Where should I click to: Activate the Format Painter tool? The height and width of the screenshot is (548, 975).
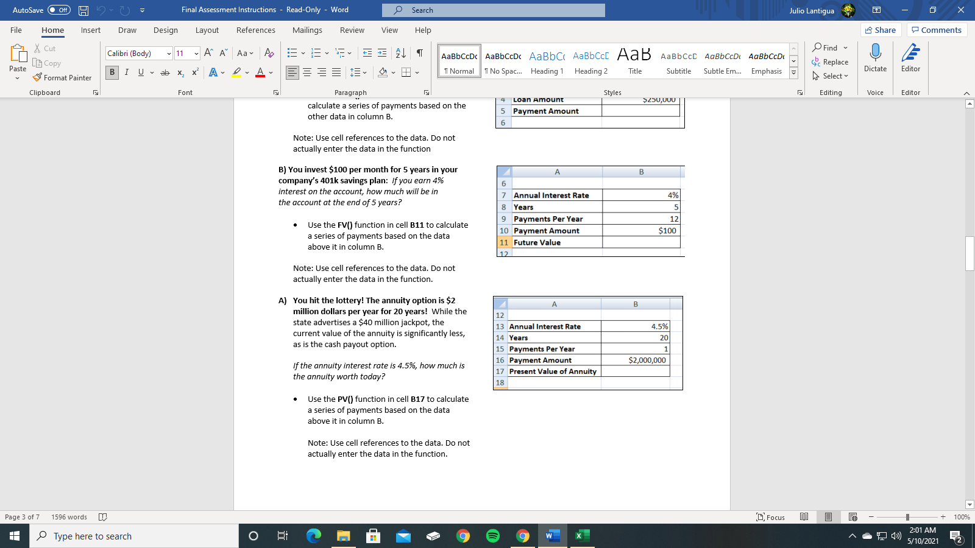pyautogui.click(x=63, y=77)
